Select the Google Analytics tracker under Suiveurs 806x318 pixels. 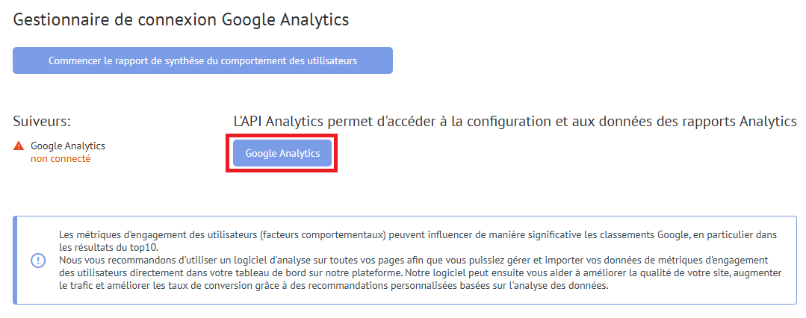point(68,146)
